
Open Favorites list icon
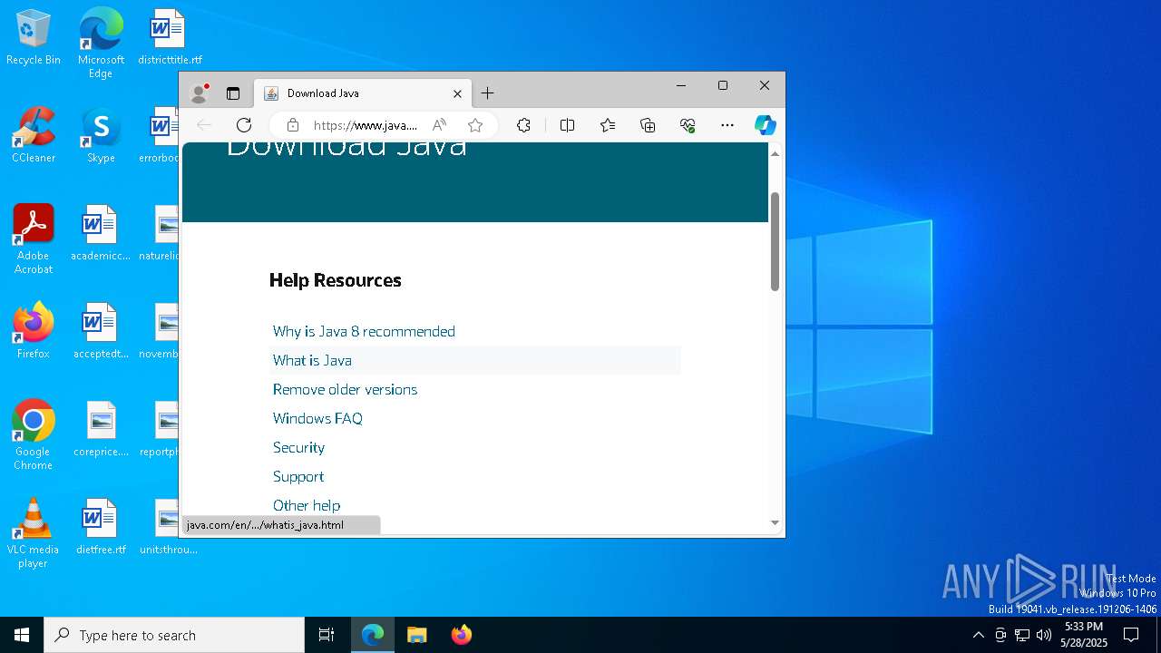tap(608, 125)
